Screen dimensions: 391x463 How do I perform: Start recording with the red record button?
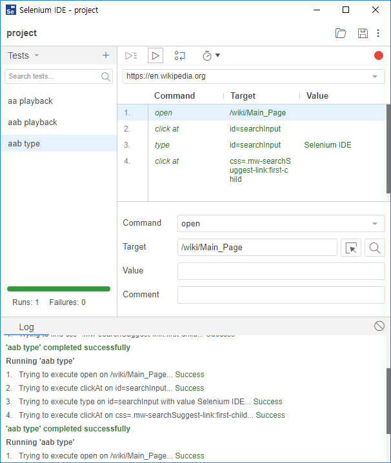pyautogui.click(x=378, y=55)
